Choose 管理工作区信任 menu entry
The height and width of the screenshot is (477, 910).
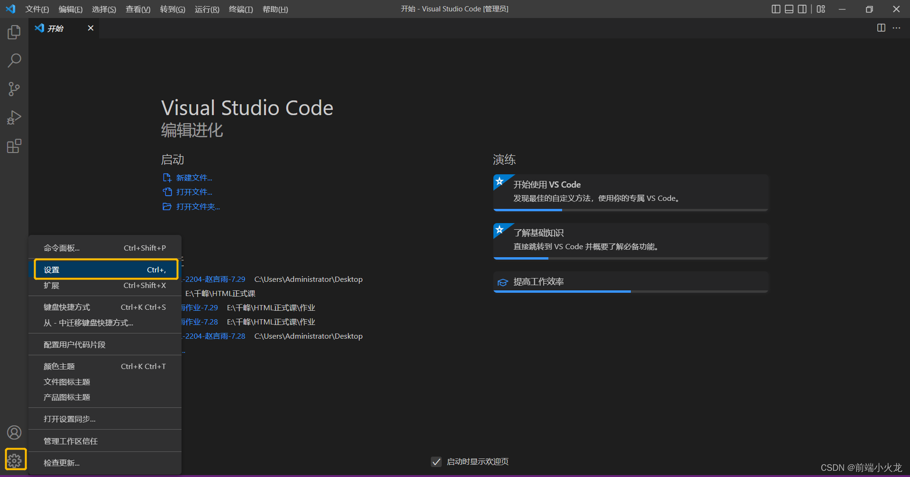(x=105, y=441)
